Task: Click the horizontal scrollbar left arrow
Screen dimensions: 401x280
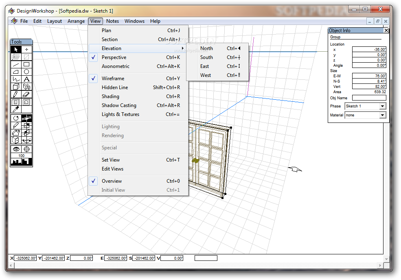Action: pyautogui.click(x=11, y=265)
